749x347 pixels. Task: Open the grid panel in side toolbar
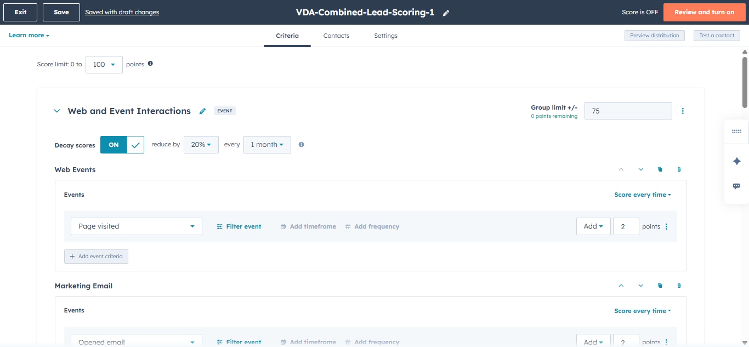click(736, 132)
